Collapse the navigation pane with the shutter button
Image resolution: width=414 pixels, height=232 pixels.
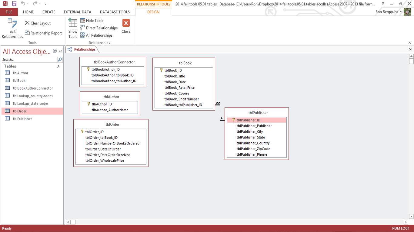pos(60,51)
